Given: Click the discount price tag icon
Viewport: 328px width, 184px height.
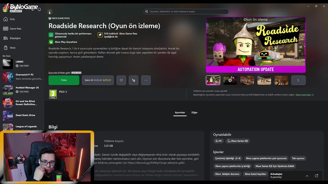Looking at the screenshot, I should pos(100,35).
